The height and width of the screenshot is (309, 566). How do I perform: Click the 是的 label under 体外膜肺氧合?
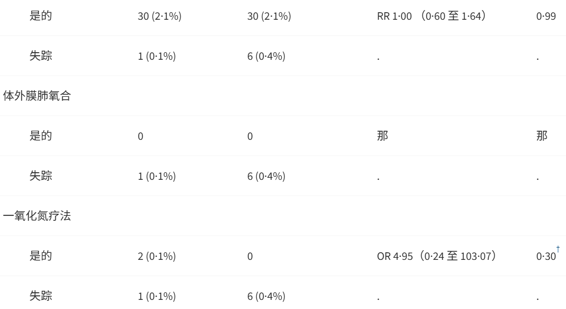pos(41,136)
